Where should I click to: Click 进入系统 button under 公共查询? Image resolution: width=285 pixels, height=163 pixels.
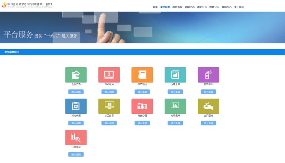point(76,154)
